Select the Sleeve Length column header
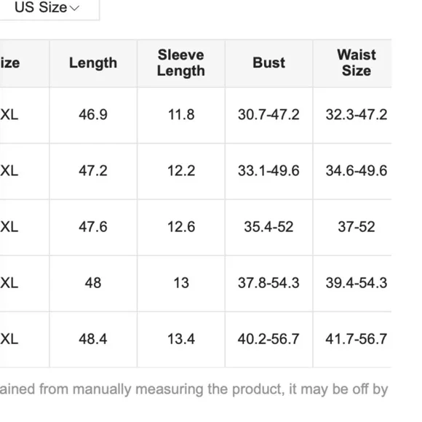 pos(181,63)
